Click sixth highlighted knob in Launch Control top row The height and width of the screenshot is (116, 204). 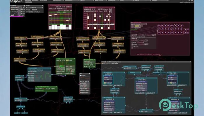click(175, 26)
